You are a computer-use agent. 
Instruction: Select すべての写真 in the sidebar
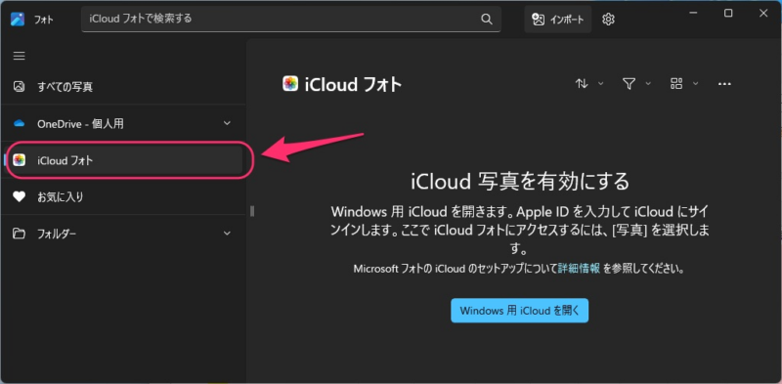124,87
